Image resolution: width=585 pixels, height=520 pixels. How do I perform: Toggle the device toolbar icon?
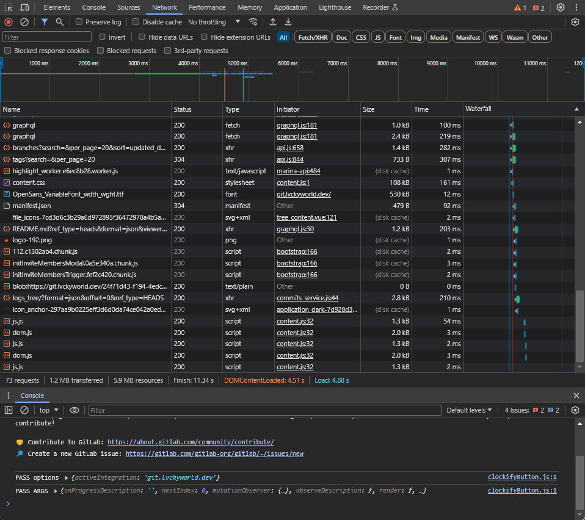pos(24,7)
